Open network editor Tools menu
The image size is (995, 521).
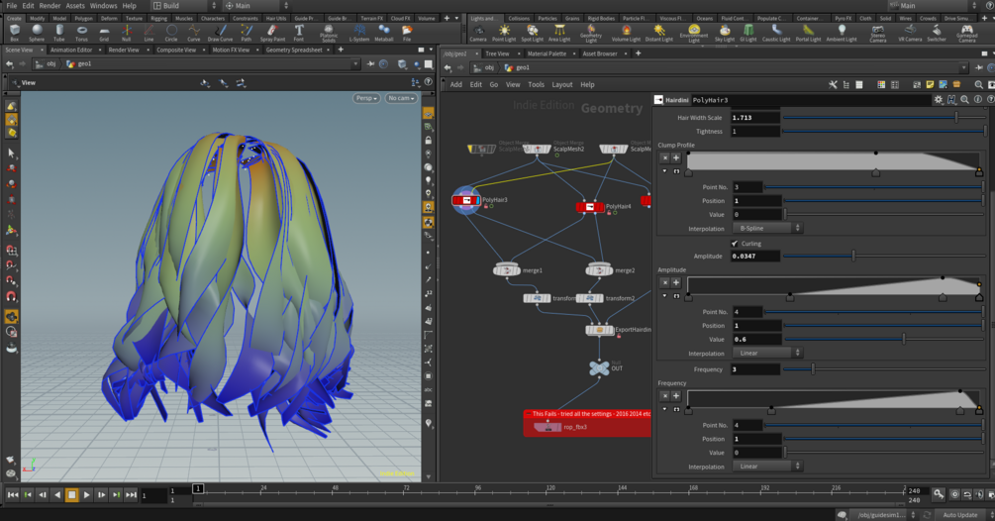tap(537, 84)
